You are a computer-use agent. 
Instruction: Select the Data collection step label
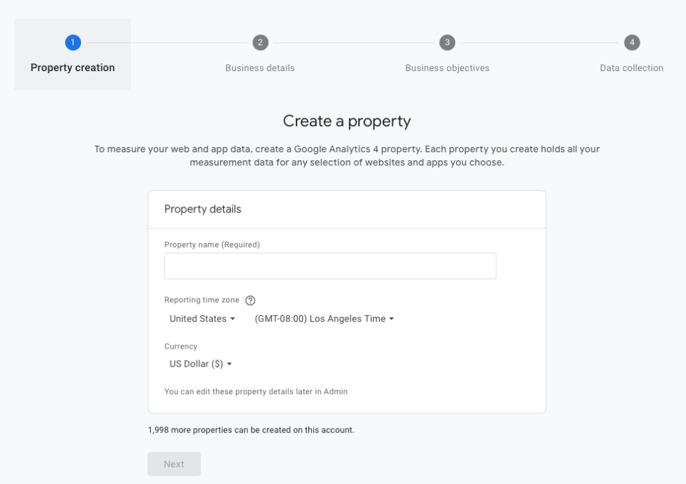point(631,68)
